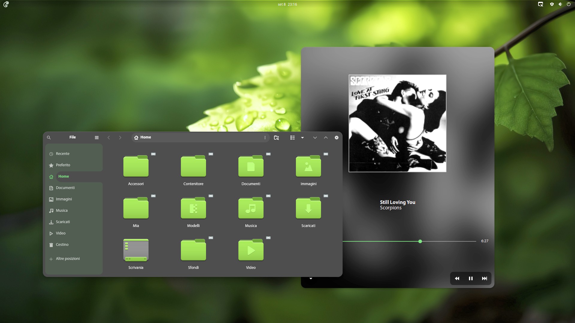Click the shield icon in top bar
The width and height of the screenshot is (575, 323).
[x=552, y=4]
